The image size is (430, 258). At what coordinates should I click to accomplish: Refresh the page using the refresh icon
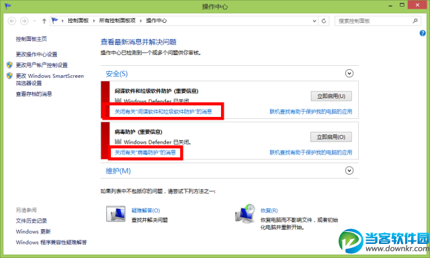(x=324, y=21)
